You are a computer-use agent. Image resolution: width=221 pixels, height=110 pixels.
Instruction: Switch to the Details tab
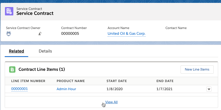point(45,51)
